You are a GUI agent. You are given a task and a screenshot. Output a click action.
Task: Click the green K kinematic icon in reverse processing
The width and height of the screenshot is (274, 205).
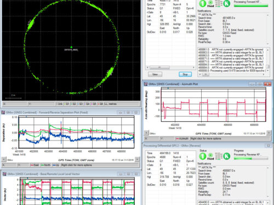pos(227,156)
